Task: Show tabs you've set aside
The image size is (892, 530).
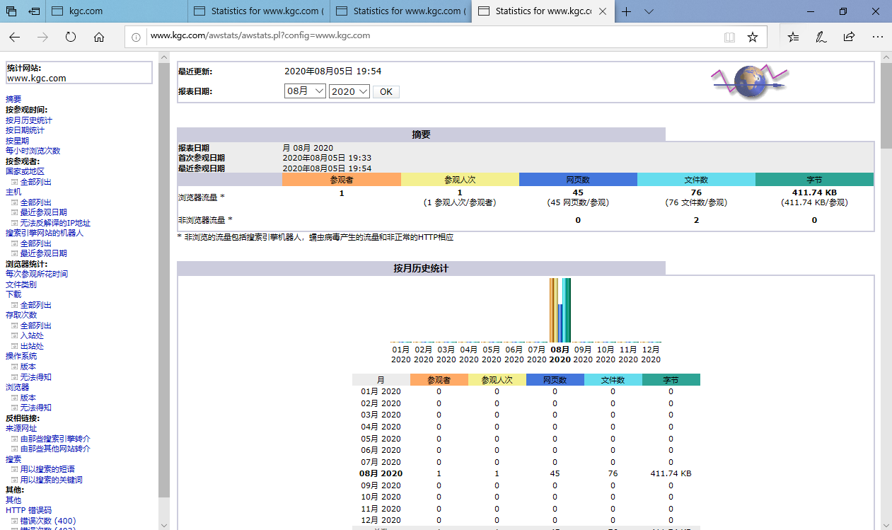Action: pos(11,11)
